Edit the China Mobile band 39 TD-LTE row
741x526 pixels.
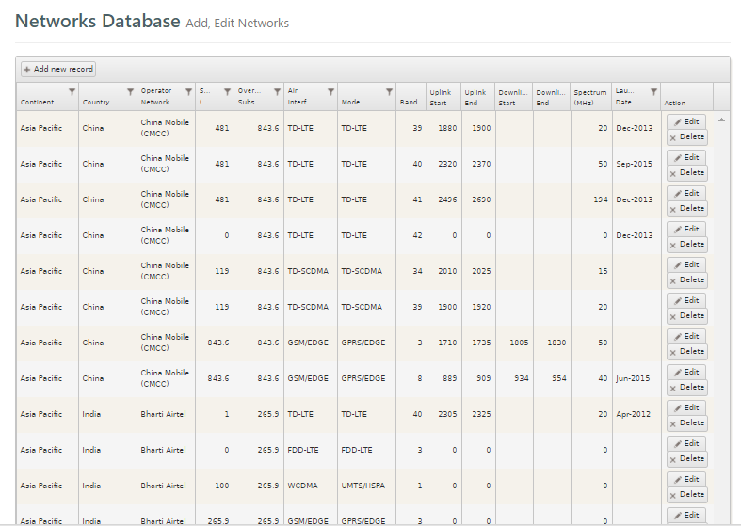click(686, 121)
